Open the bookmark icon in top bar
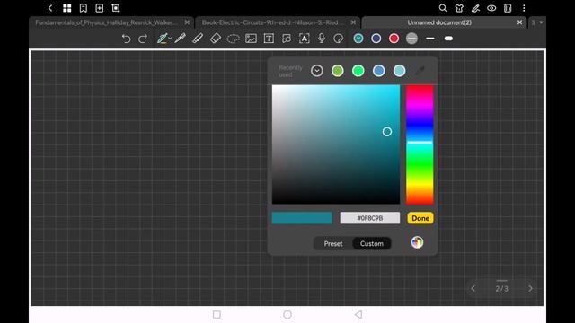 point(84,8)
